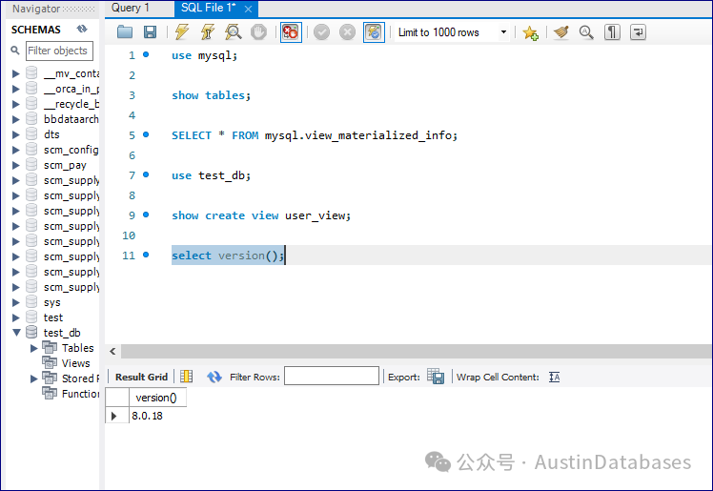Viewport: 713px width, 491px height.
Task: Click the Navigator panel title
Action: coord(36,9)
